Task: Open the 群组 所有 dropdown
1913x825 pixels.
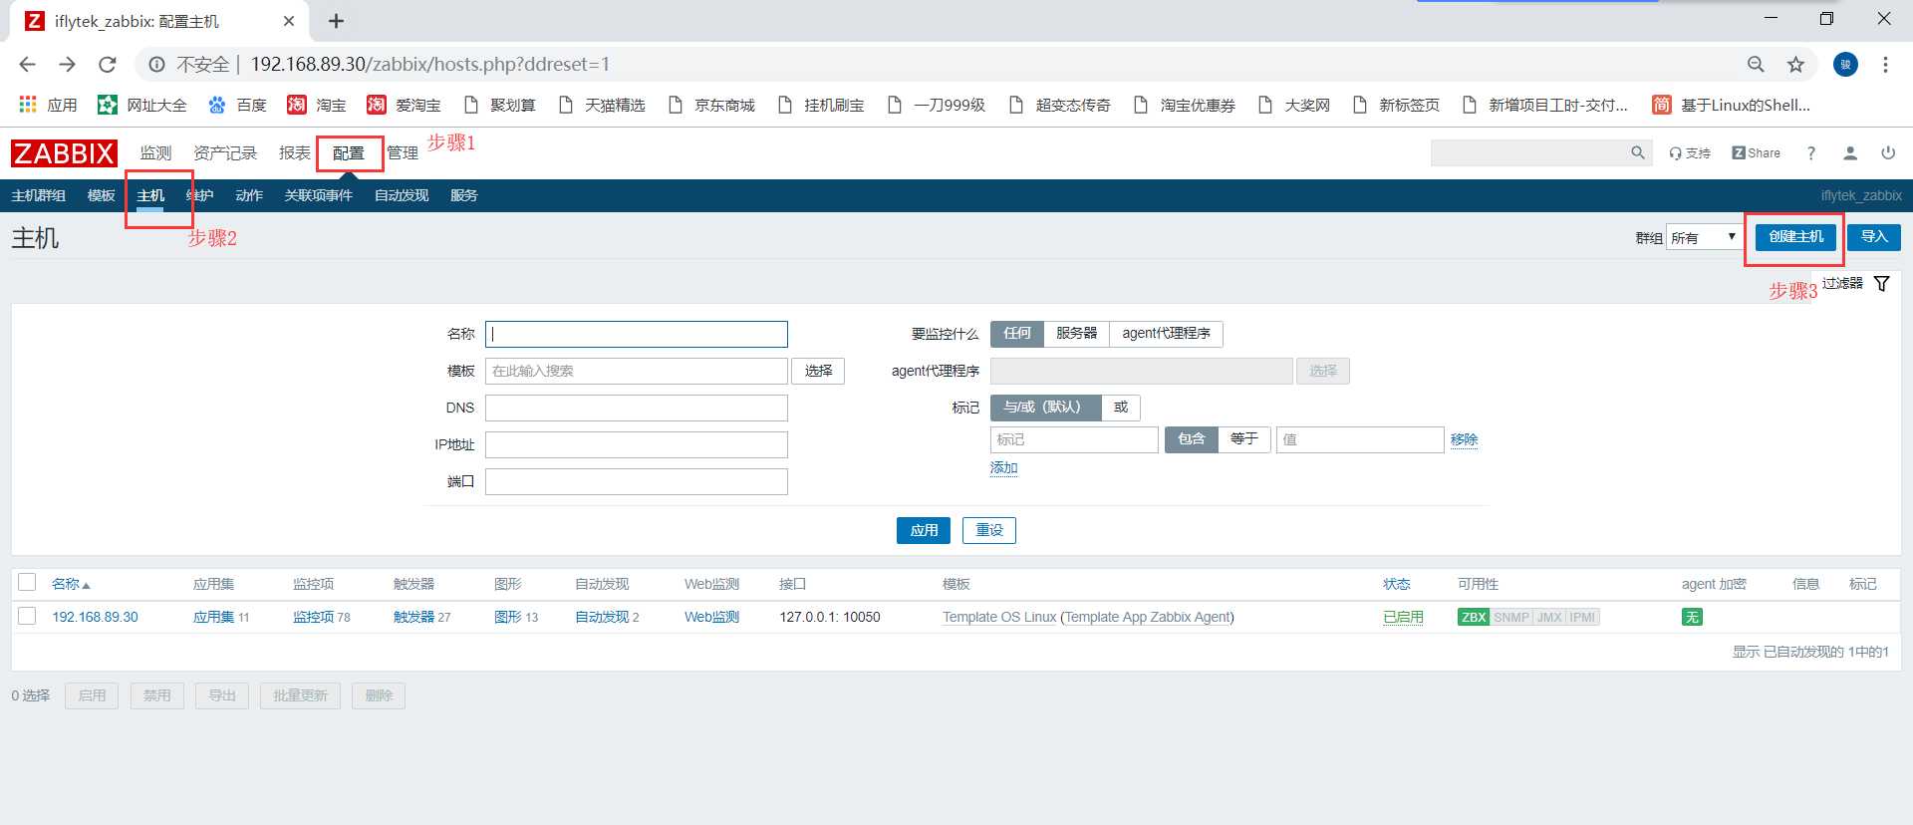Action: [1704, 237]
